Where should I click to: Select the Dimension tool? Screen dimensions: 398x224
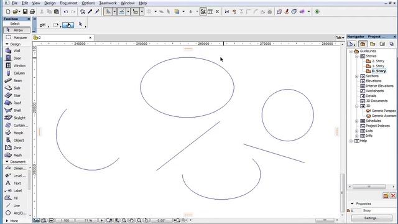click(16, 168)
